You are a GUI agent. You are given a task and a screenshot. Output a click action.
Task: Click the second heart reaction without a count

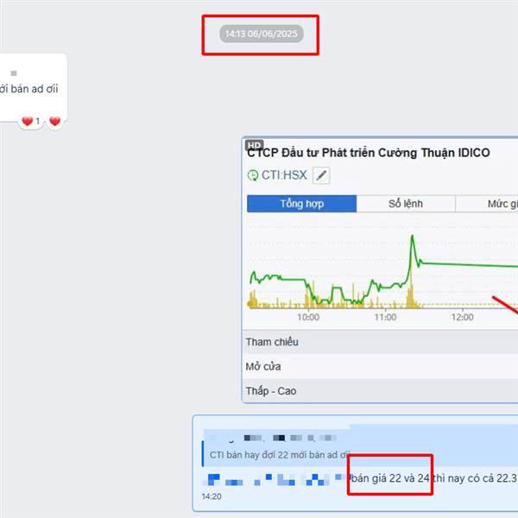[x=55, y=121]
